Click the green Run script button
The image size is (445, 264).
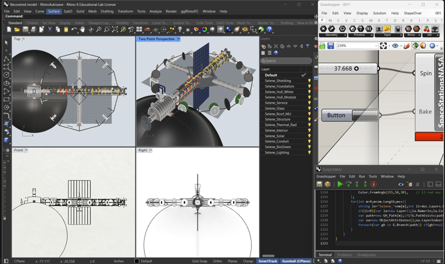coord(340,185)
